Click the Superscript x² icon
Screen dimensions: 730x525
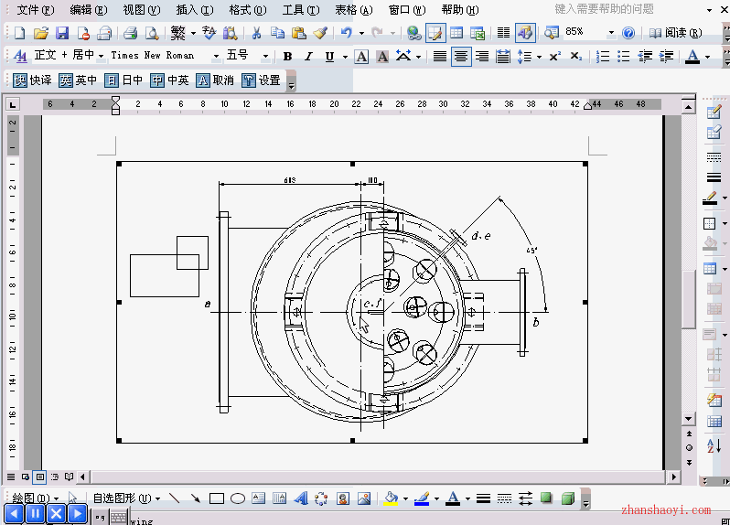coord(554,57)
